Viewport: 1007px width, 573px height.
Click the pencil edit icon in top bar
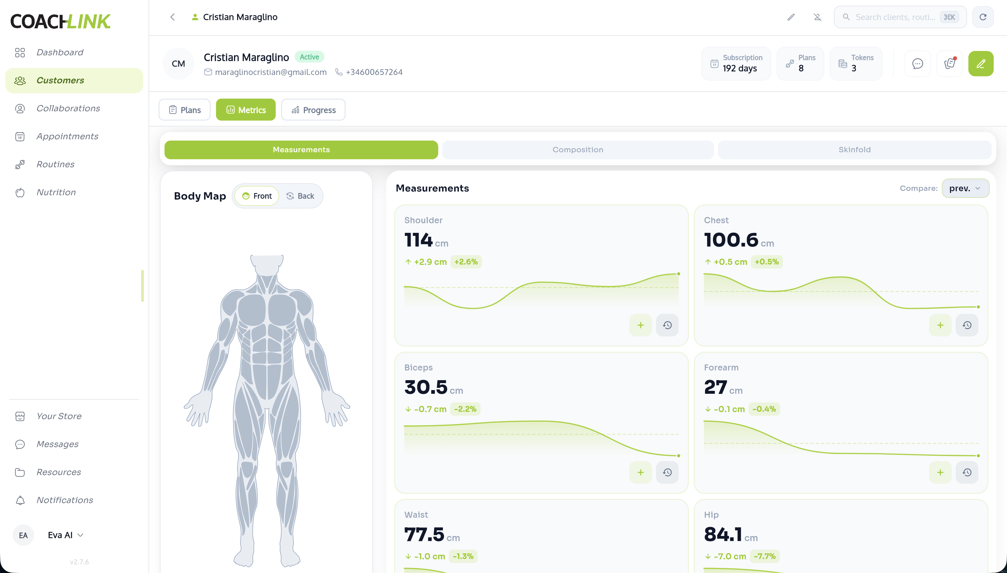(791, 17)
